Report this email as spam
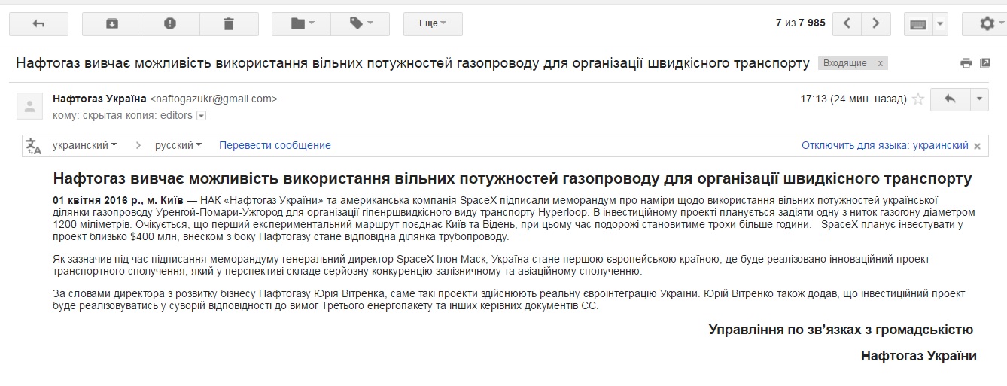The height and width of the screenshot is (386, 1007). pos(170,23)
